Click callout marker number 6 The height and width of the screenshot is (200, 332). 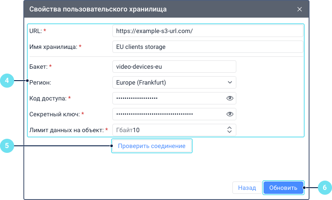click(325, 188)
